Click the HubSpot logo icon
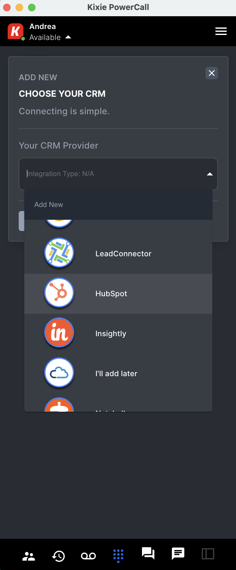The height and width of the screenshot is (570, 236). click(x=59, y=292)
